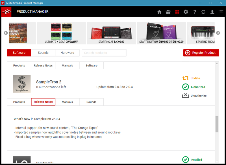Click the Update link for SampleTron 2
Screen dimensions: 226x165
coord(195,78)
